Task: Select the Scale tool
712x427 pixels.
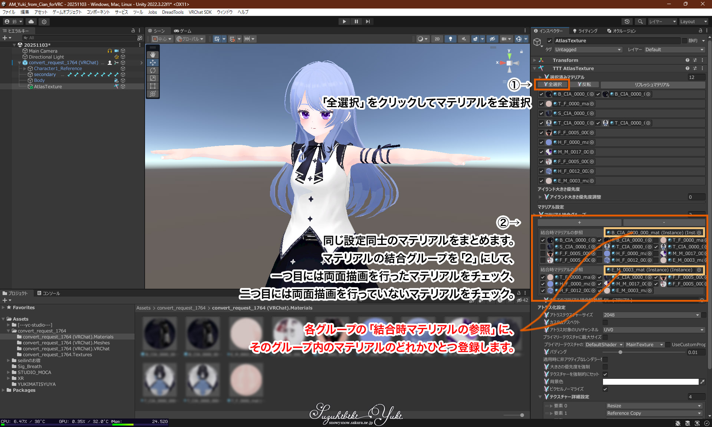Action: 153,78
